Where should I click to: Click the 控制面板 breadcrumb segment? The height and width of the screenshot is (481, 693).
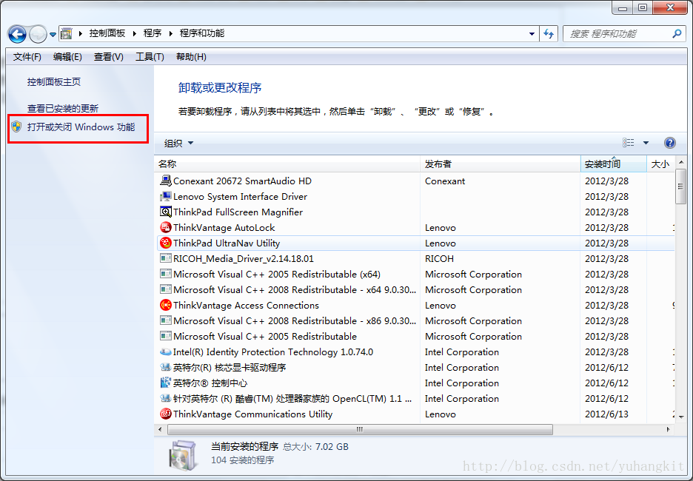(x=107, y=33)
